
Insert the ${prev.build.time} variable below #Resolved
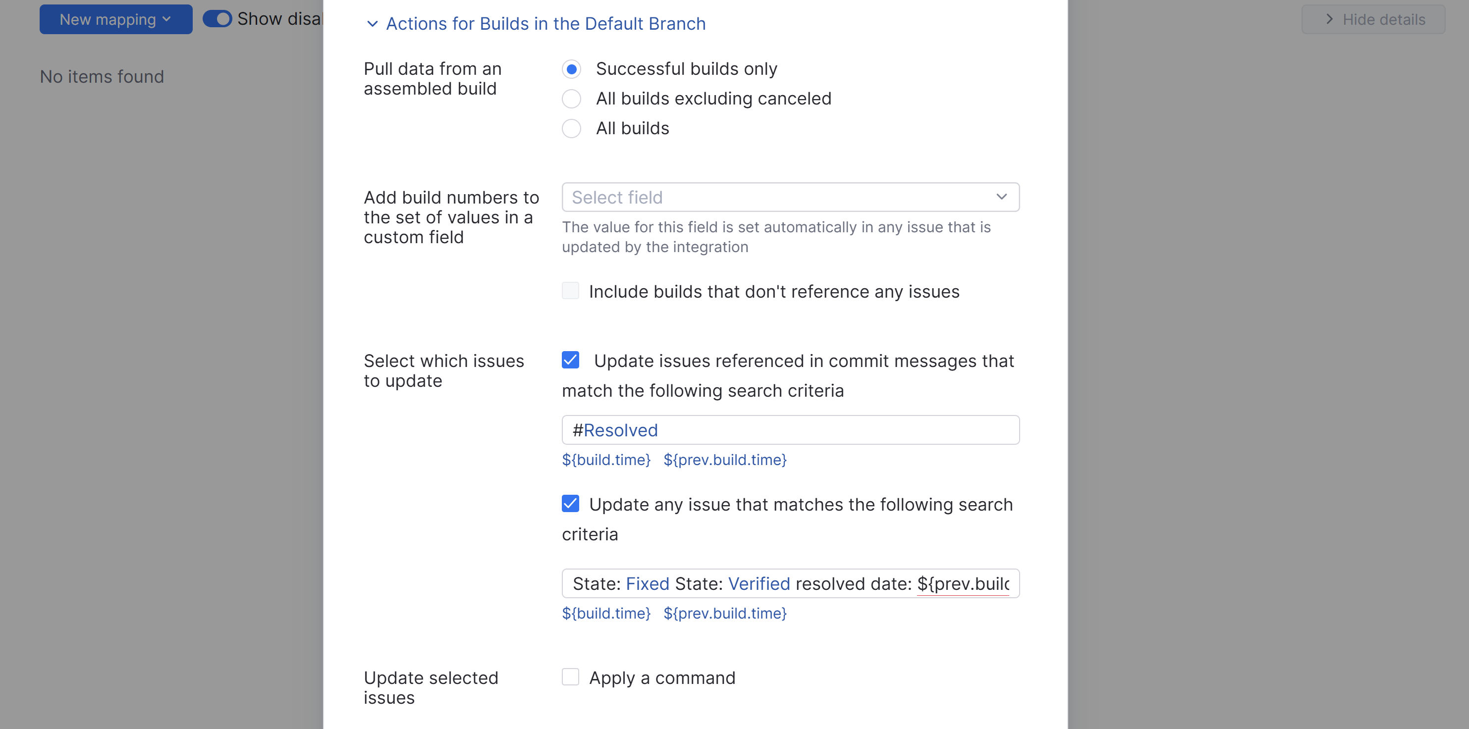pyautogui.click(x=725, y=460)
